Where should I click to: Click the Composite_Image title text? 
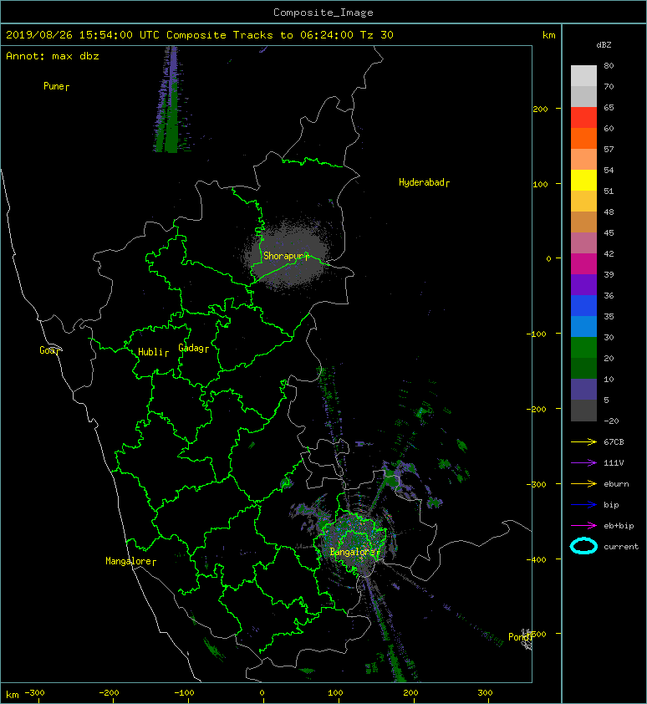click(323, 13)
